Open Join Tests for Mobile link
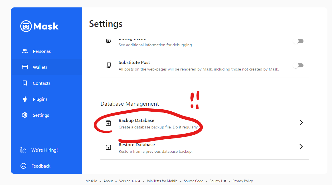 (162, 181)
